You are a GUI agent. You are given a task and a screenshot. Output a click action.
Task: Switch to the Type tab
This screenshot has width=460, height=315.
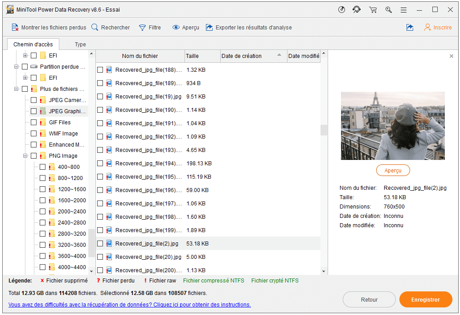point(80,45)
